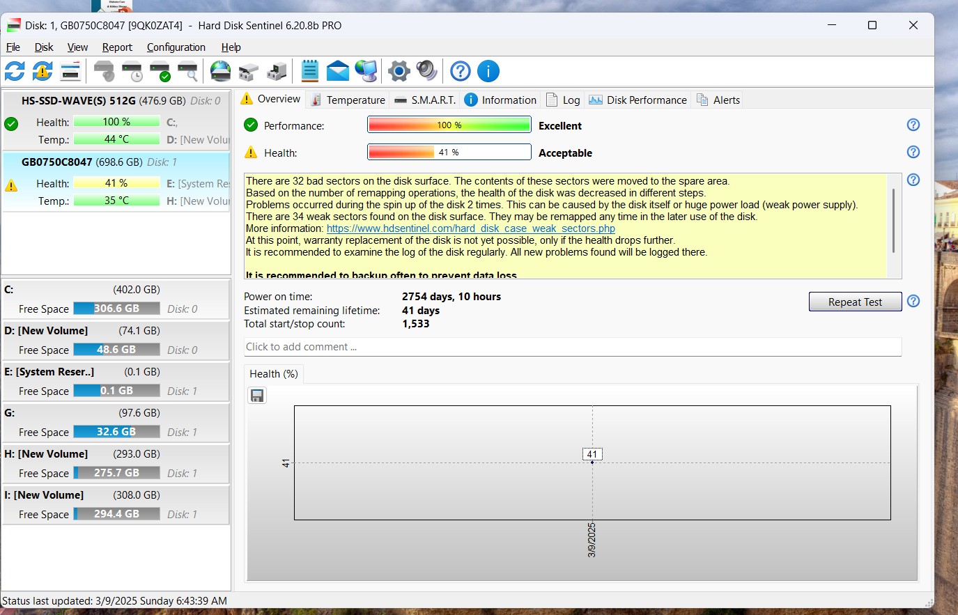Click the 'Click to add comment' field
The height and width of the screenshot is (615, 958).
coord(573,347)
